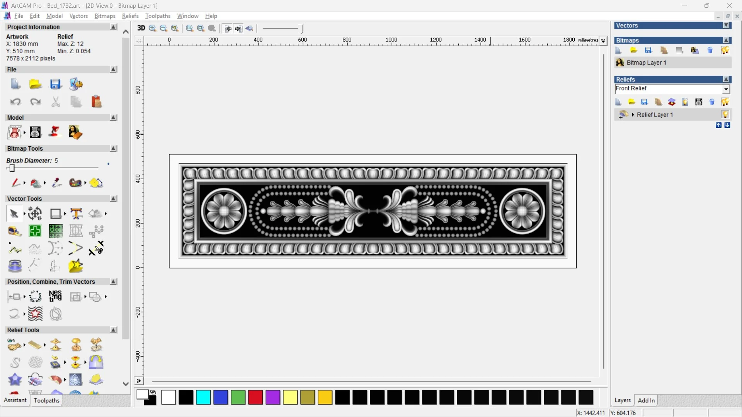Image resolution: width=742 pixels, height=417 pixels.
Task: Collapse the Bitmap Tools section
Action: click(113, 149)
